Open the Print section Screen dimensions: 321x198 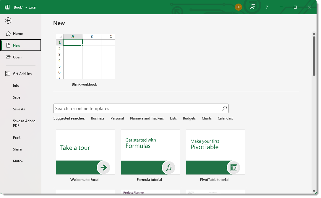(x=17, y=137)
